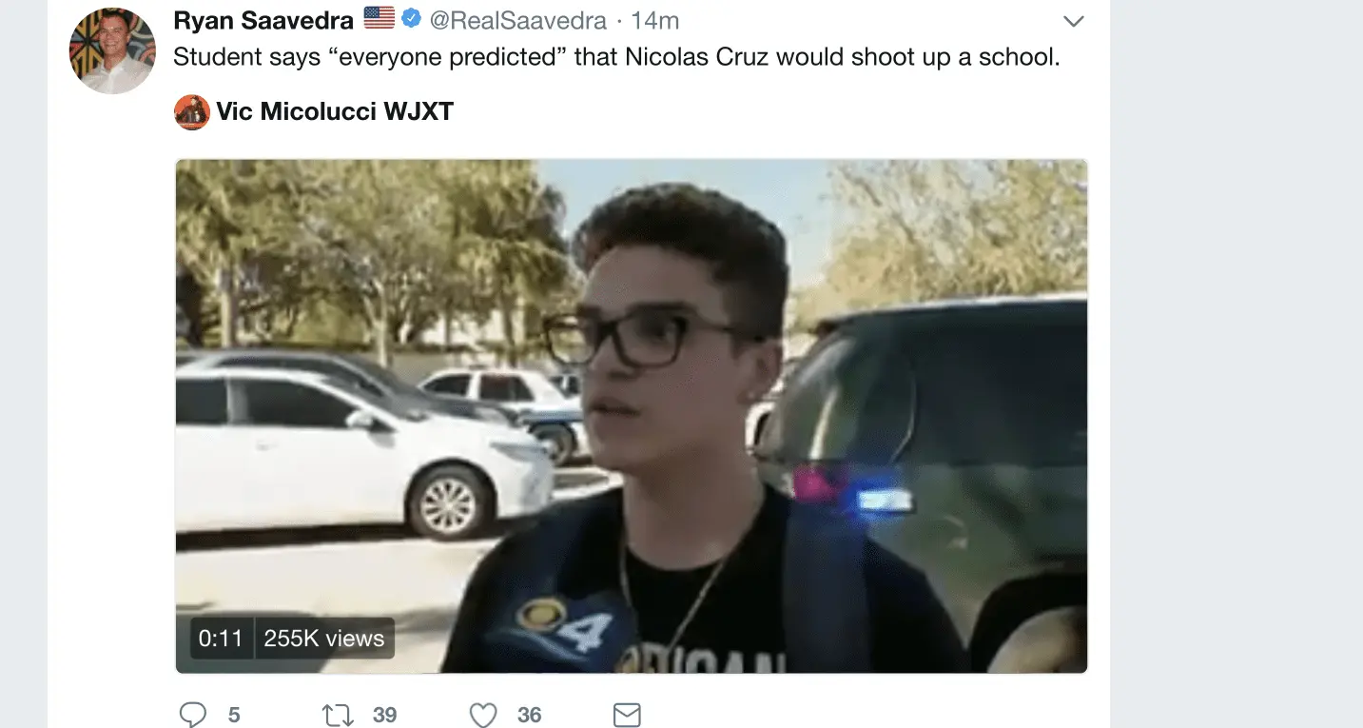The image size is (1363, 728).
Task: Click the retweet count of 39
Action: pos(384,715)
